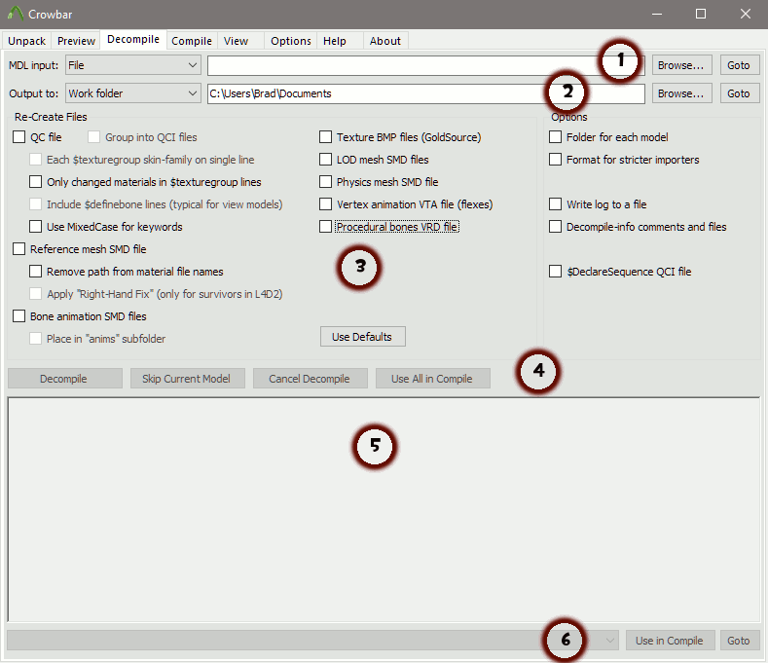768x663 pixels.
Task: Click Skip Current Model button
Action: click(187, 379)
